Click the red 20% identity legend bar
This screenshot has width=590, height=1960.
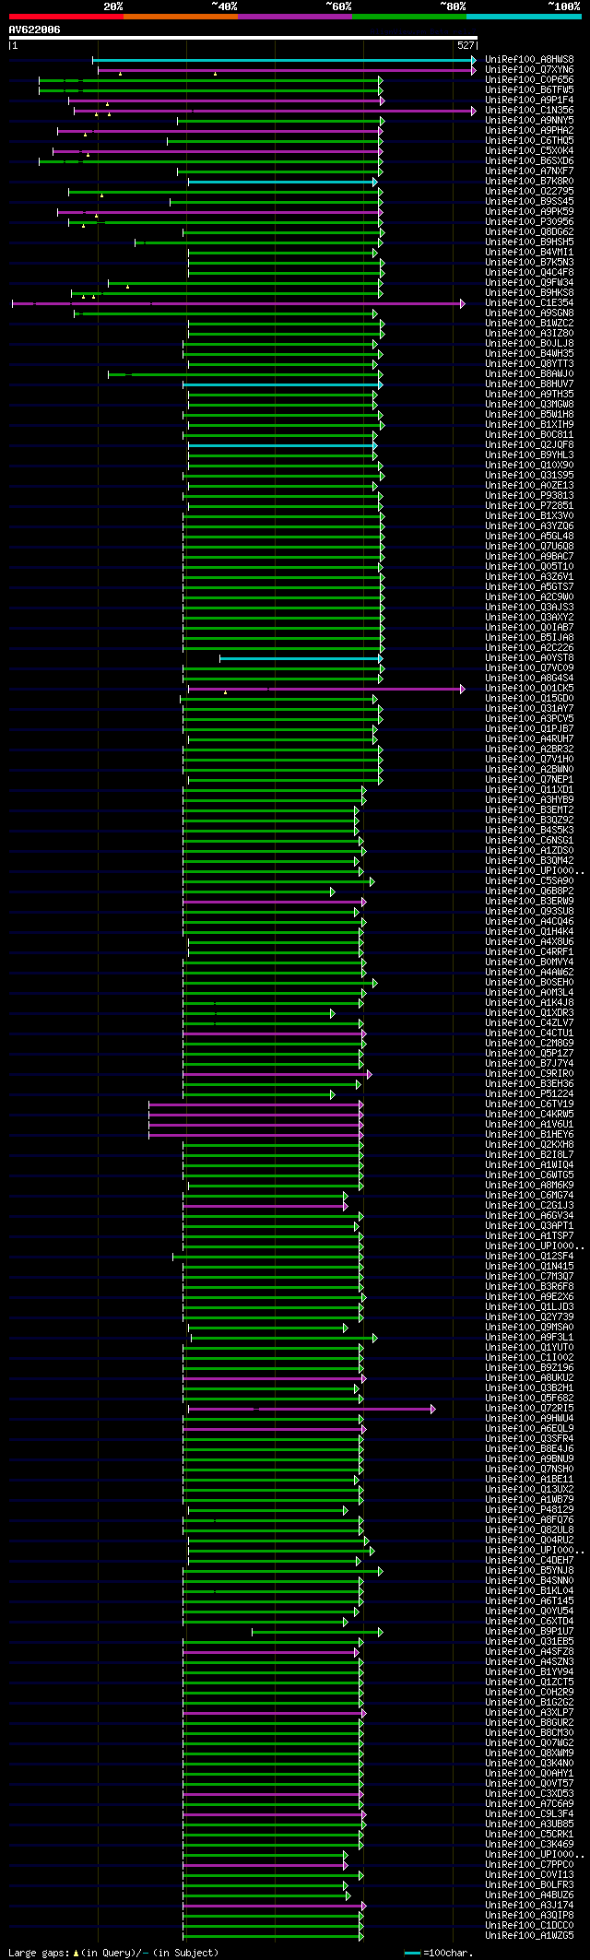point(65,17)
